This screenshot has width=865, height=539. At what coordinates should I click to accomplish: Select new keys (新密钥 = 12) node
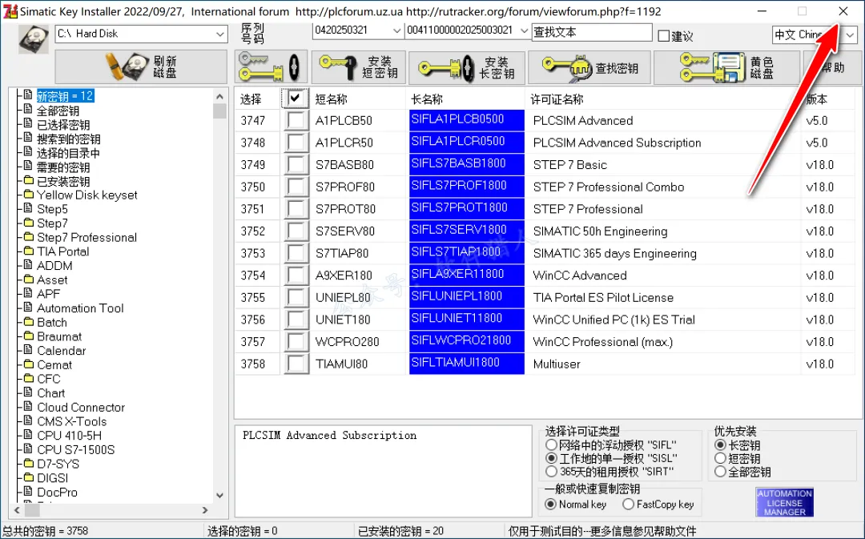(65, 96)
